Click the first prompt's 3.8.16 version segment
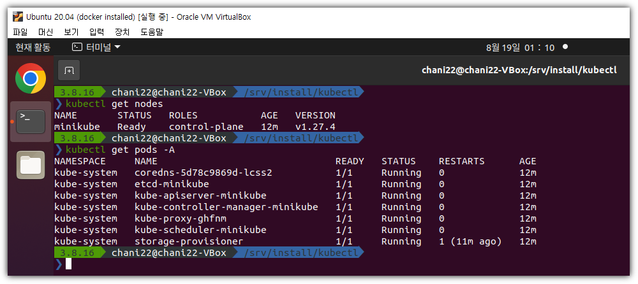638x284 pixels. click(77, 92)
